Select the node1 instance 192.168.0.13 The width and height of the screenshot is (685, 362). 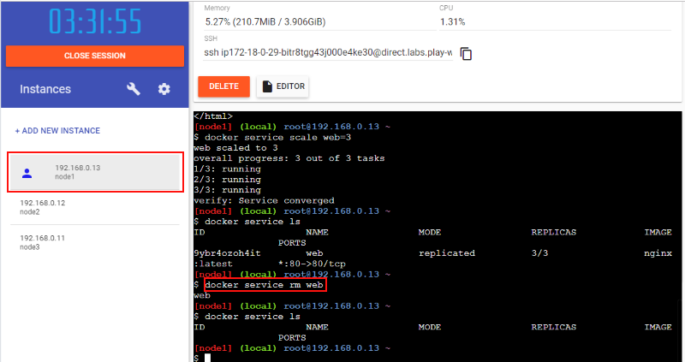(95, 172)
